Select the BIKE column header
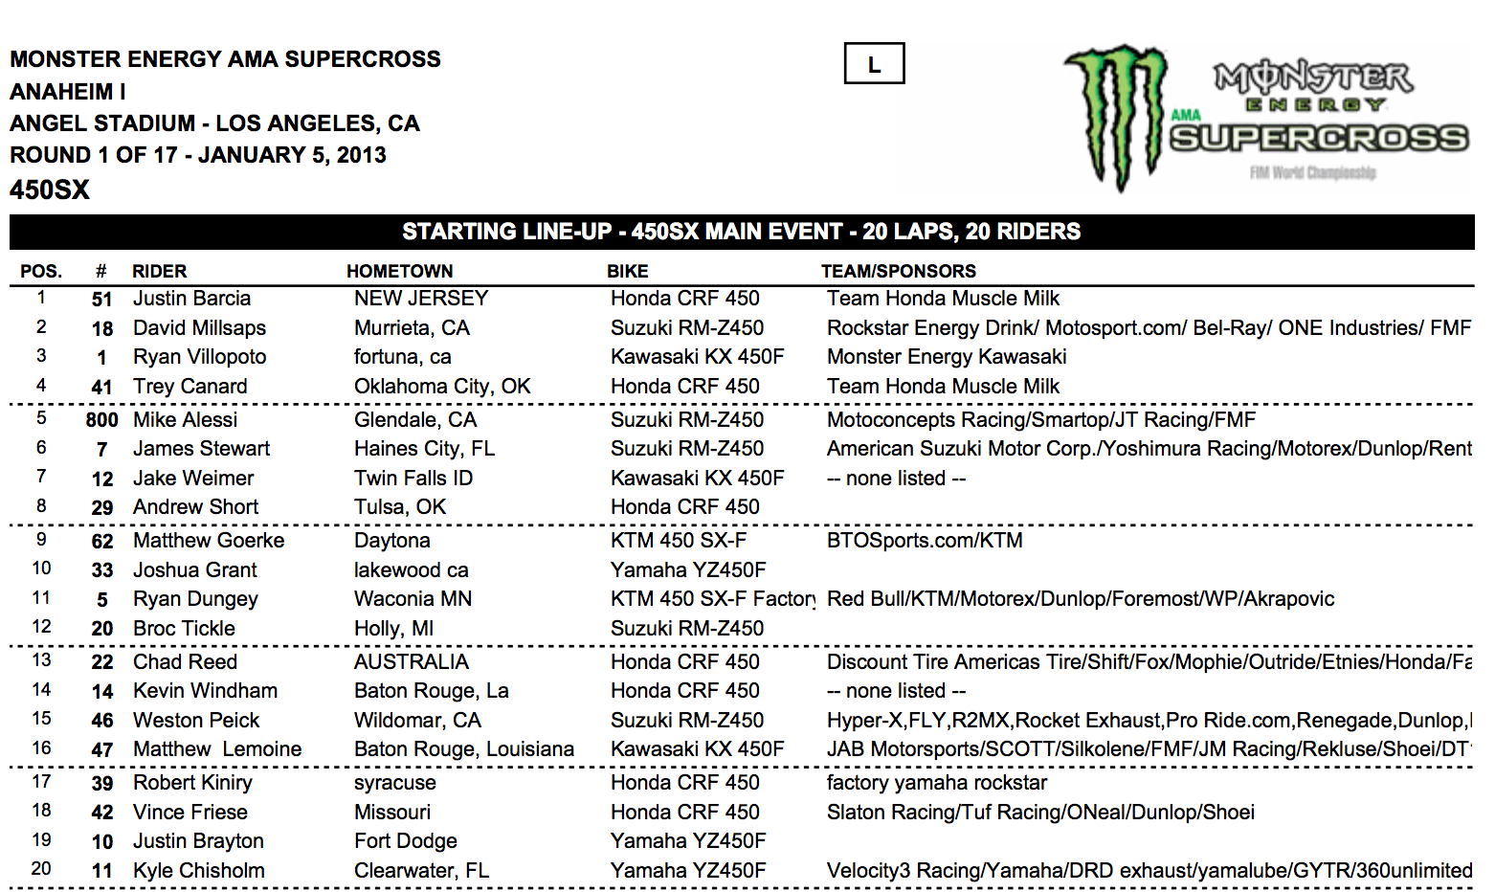1495x892 pixels. pos(627,271)
